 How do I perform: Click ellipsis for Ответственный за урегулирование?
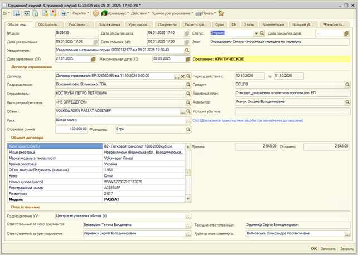click(188, 234)
